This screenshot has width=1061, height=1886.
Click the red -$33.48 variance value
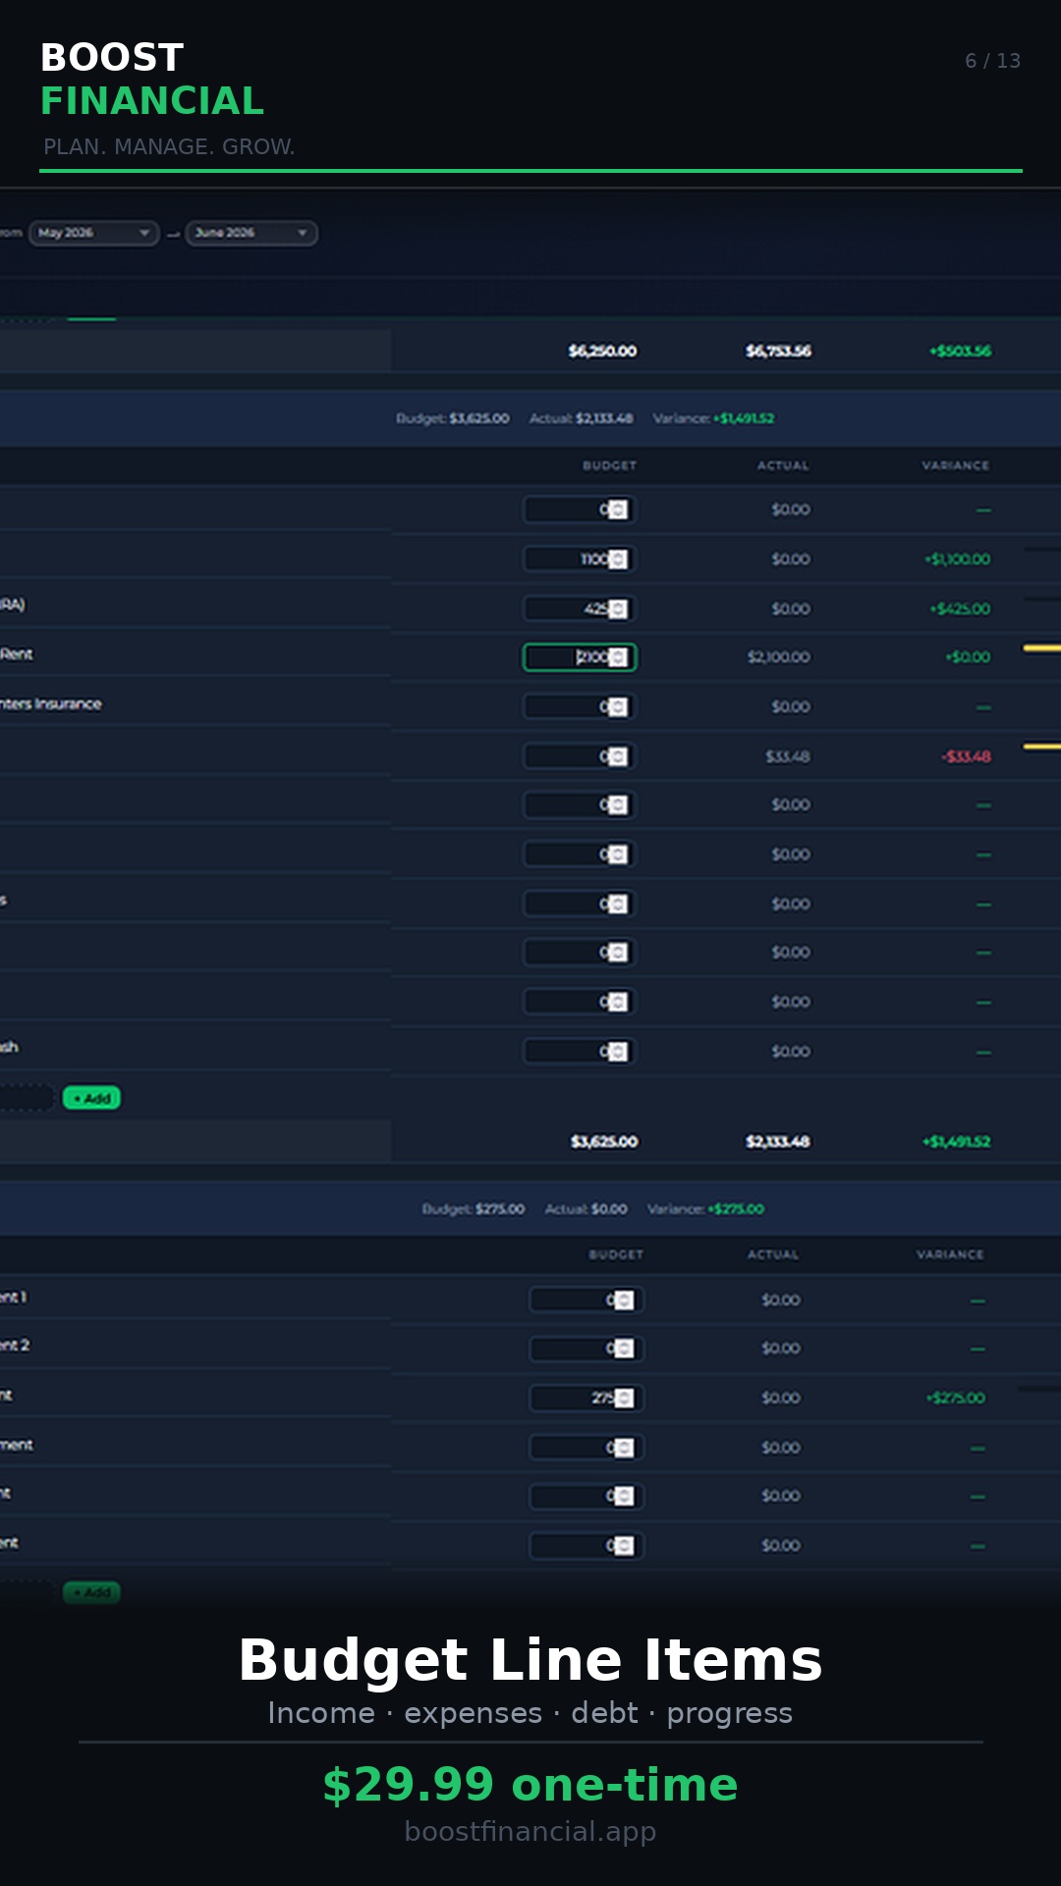pos(966,756)
